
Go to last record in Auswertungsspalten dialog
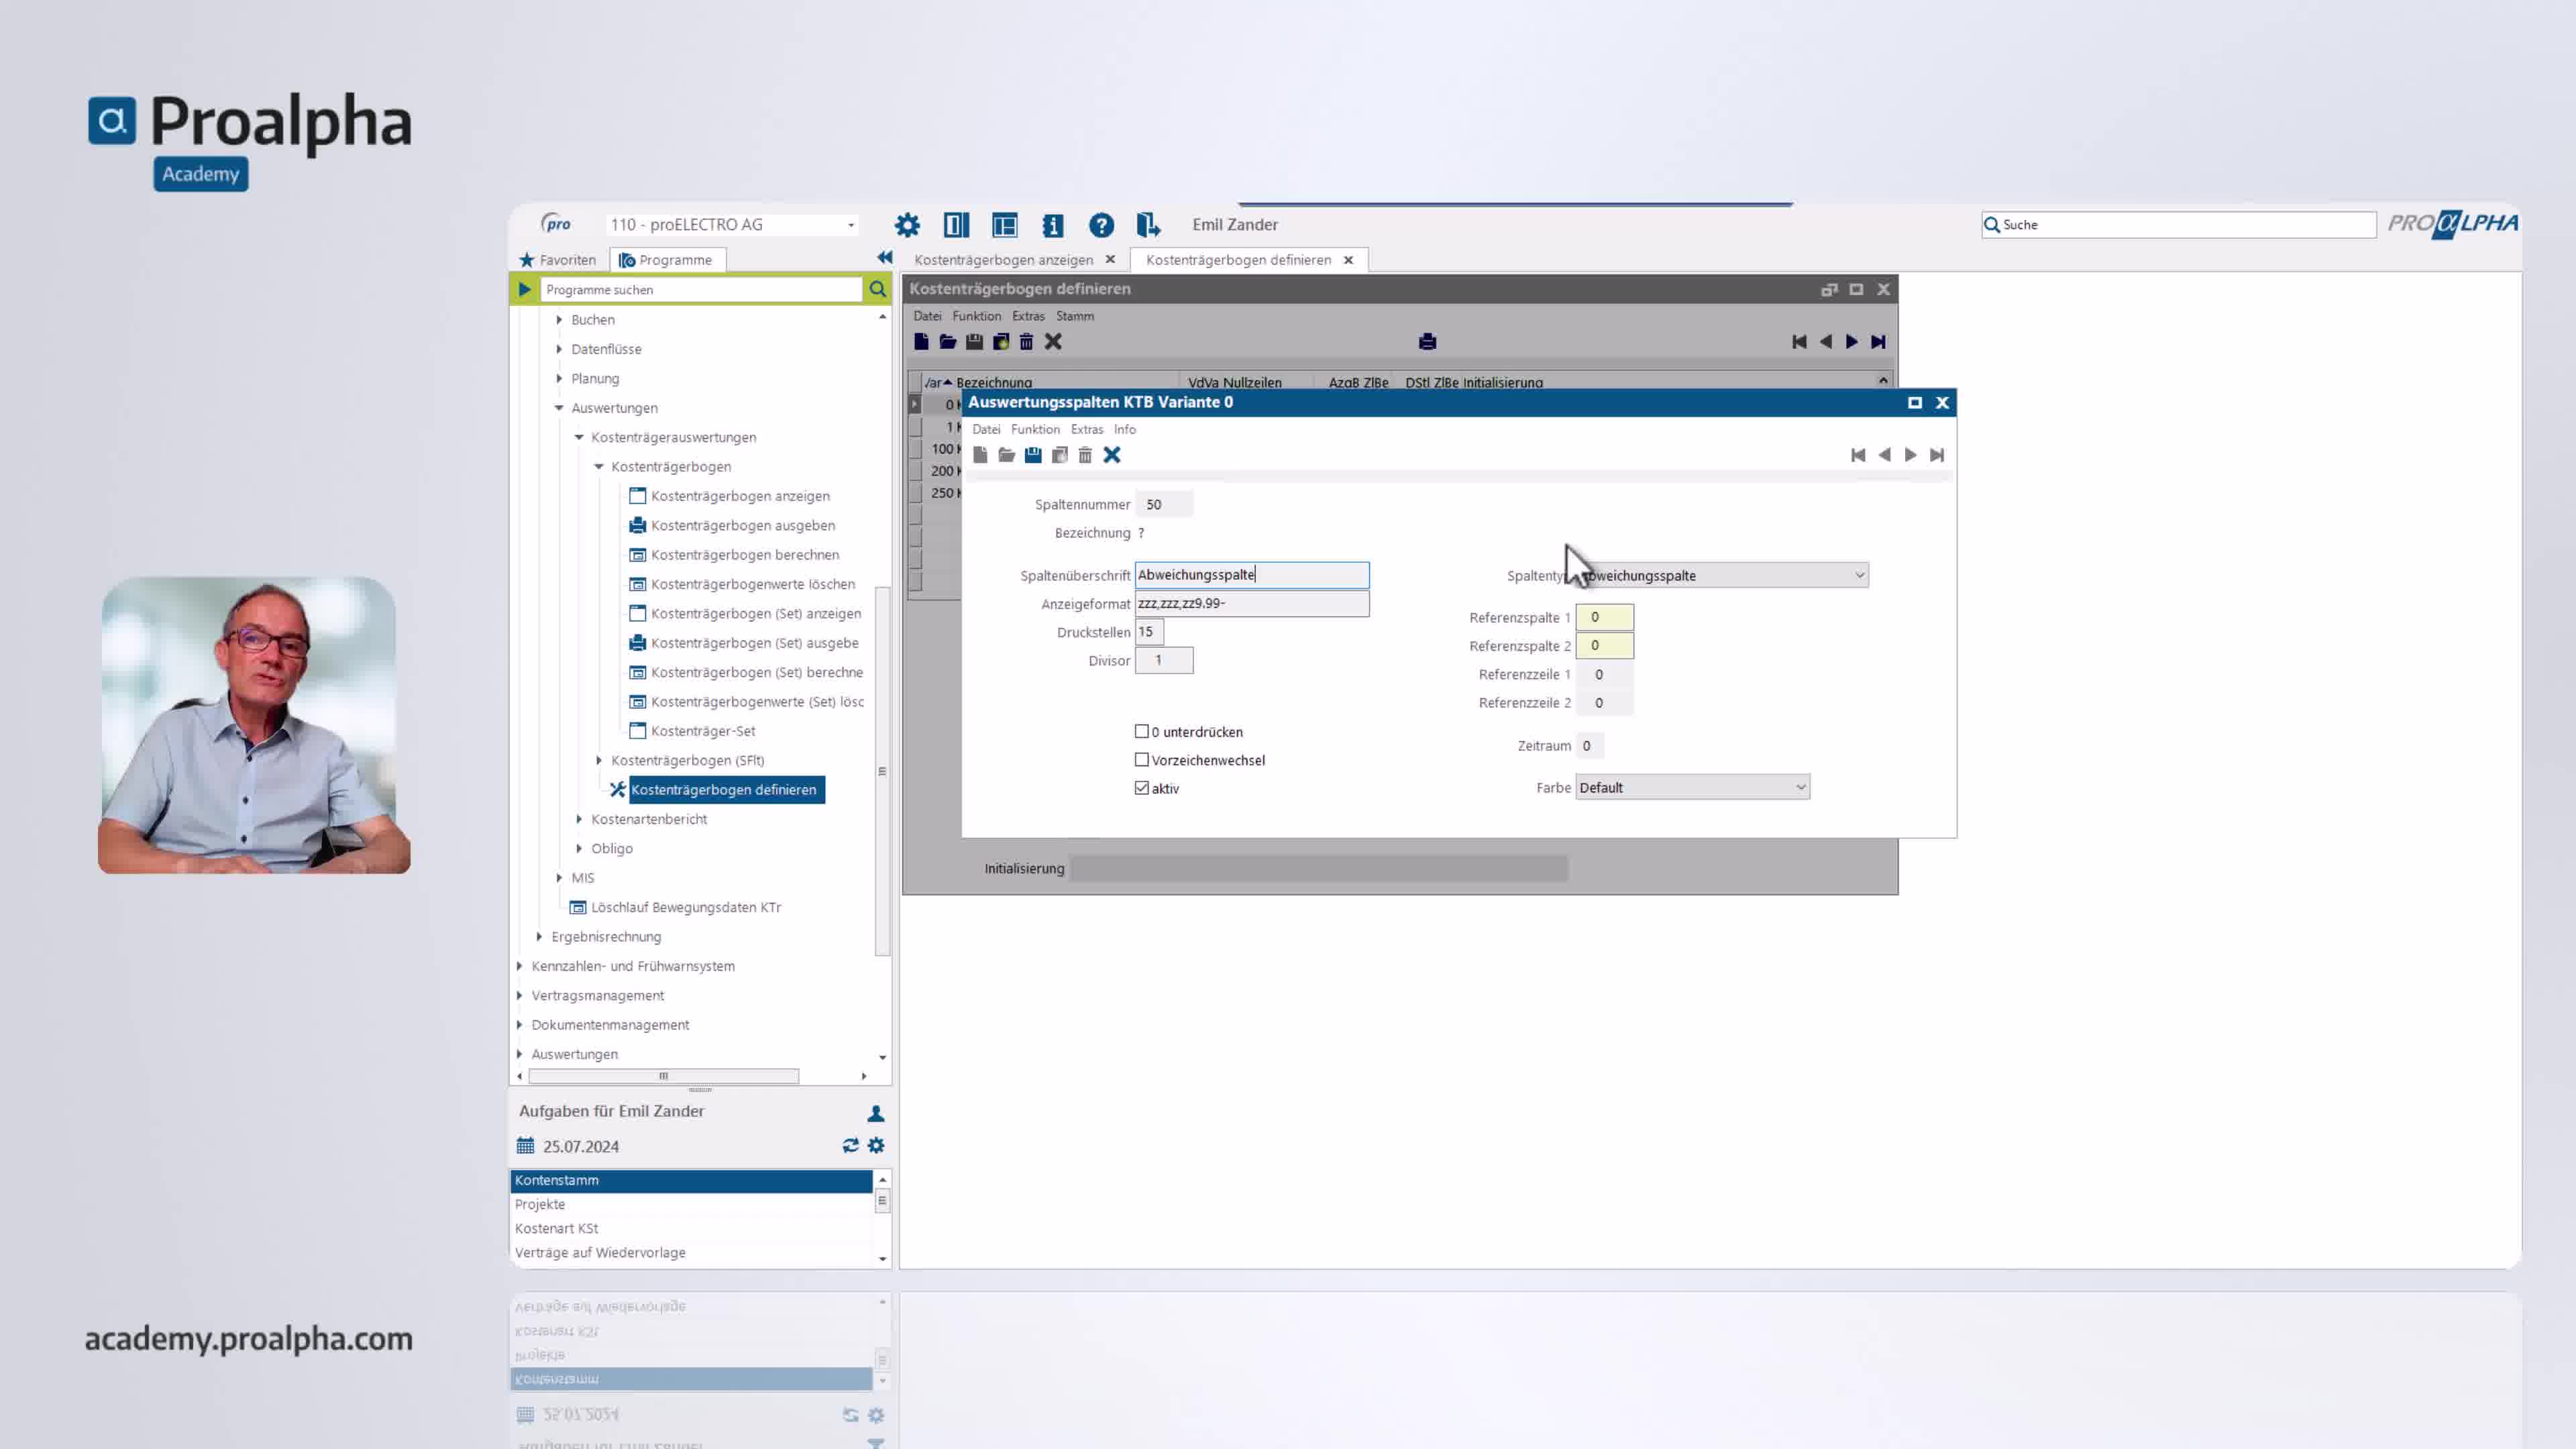pos(1937,455)
